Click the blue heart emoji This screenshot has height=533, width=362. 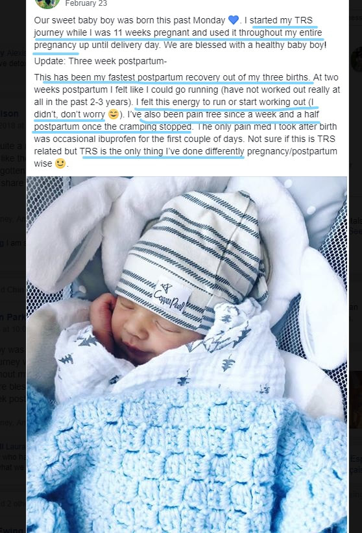(234, 20)
